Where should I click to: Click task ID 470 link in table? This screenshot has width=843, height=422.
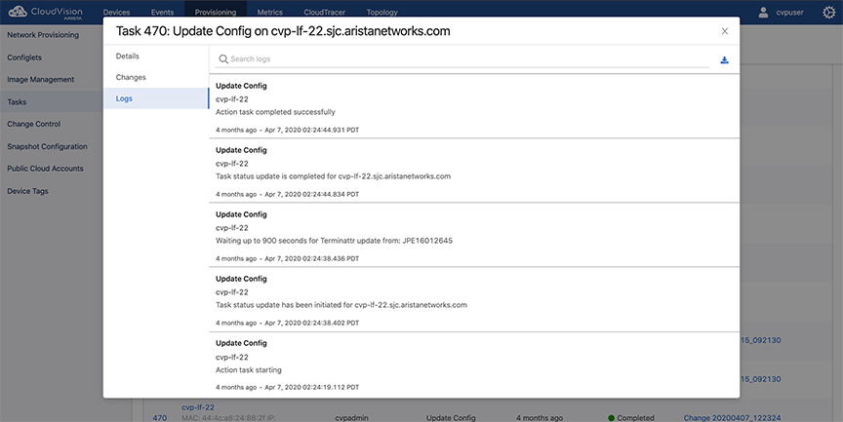(x=160, y=418)
